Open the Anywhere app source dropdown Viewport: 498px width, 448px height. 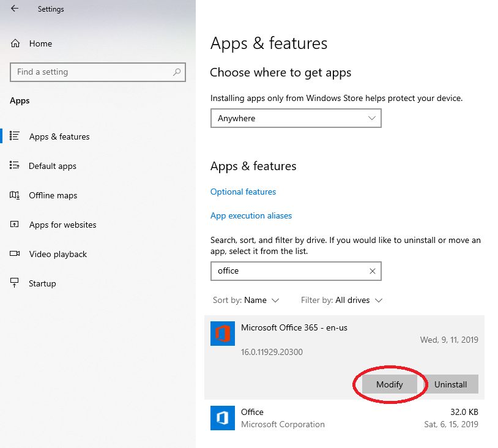[x=296, y=118]
